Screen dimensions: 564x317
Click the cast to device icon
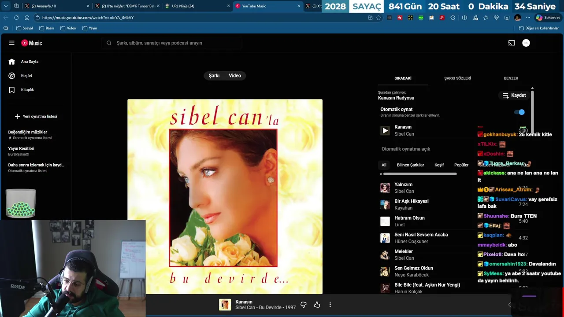(512, 43)
